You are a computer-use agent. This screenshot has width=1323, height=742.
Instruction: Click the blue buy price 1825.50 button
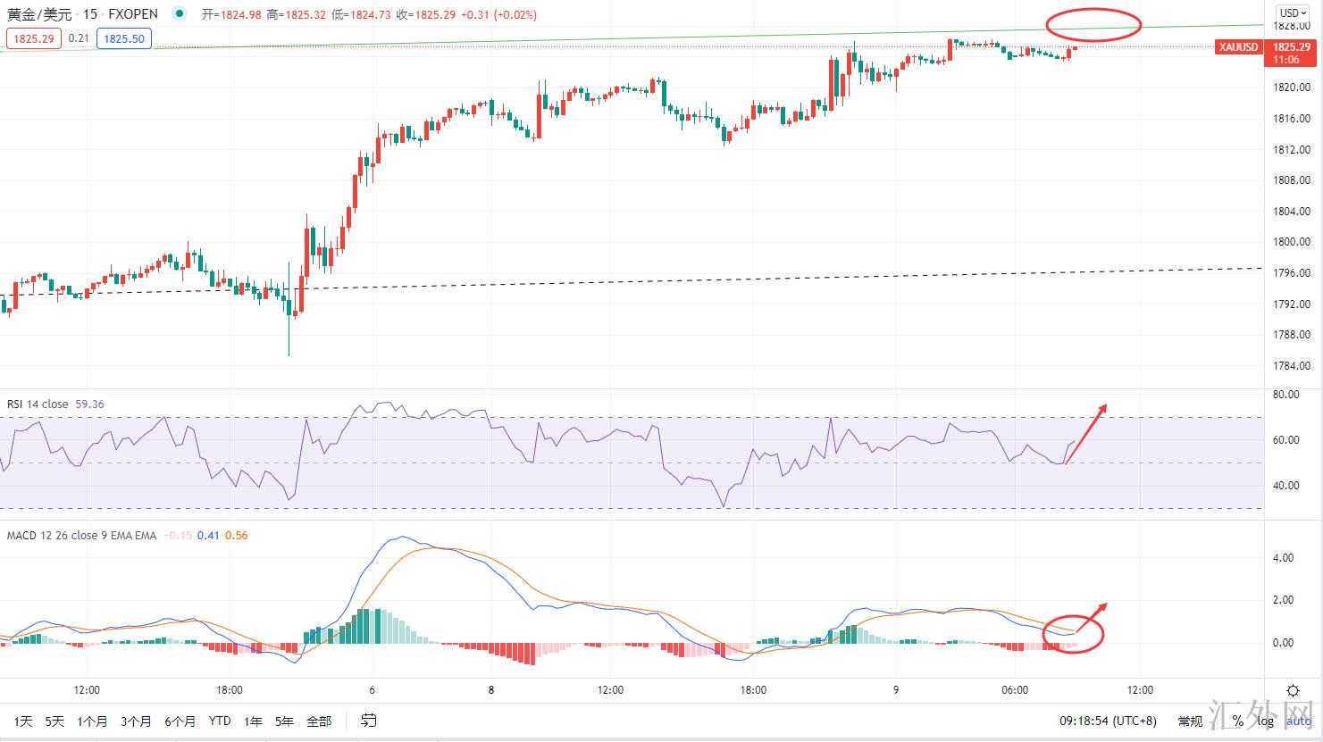[x=124, y=38]
